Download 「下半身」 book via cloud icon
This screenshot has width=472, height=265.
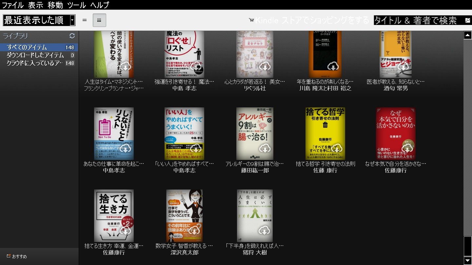tap(265, 231)
